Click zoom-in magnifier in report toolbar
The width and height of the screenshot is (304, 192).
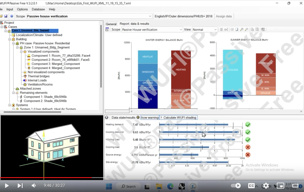click(x=242, y=30)
